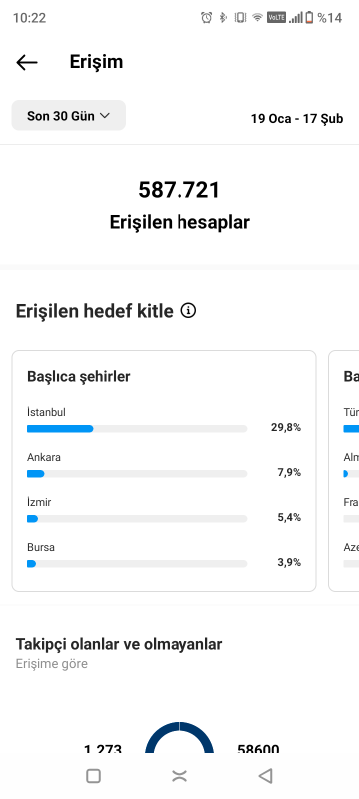This screenshot has width=359, height=799.
Task: Tap the alarm clock status icon
Action: click(207, 18)
